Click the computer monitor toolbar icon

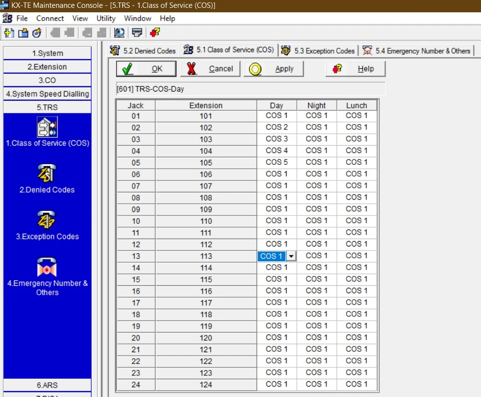tap(119, 33)
